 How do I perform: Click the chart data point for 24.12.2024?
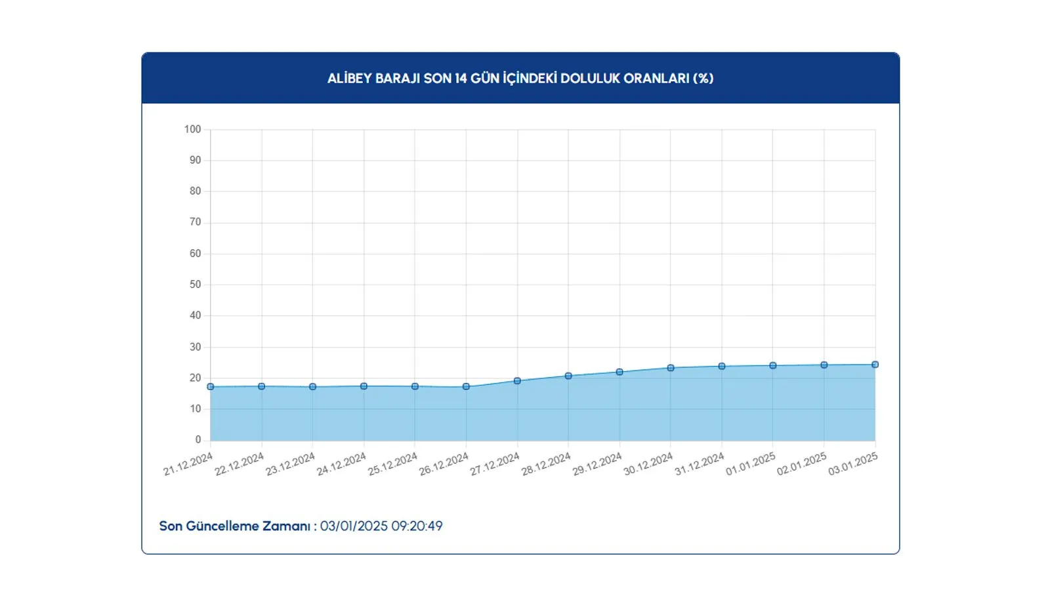364,387
